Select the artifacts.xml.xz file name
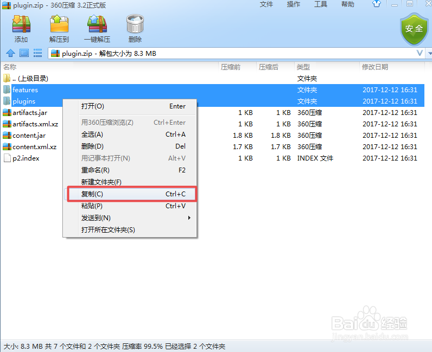432x352 pixels. click(35, 124)
